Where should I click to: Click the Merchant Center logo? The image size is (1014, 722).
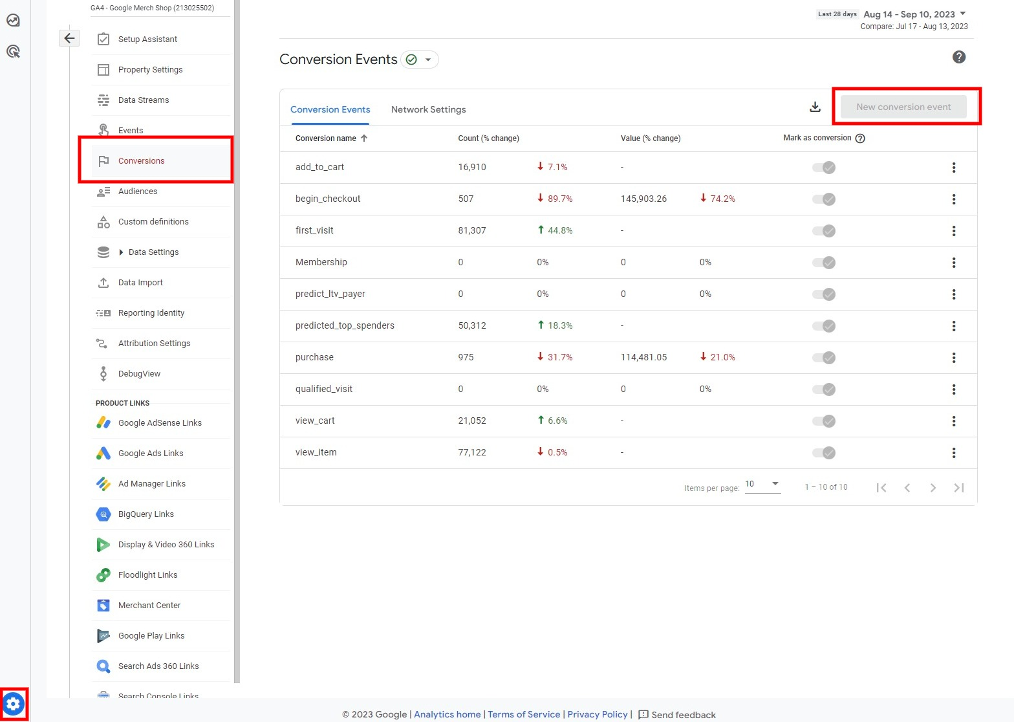[103, 606]
